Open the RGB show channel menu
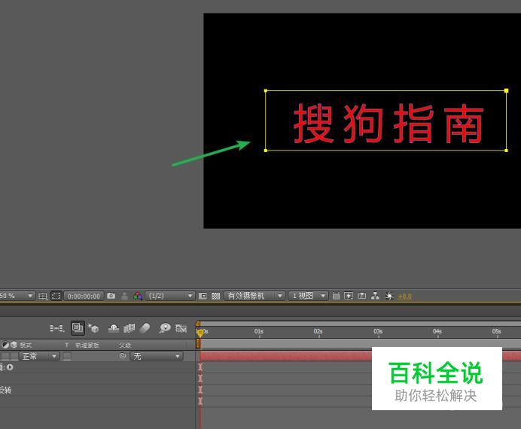 point(138,296)
